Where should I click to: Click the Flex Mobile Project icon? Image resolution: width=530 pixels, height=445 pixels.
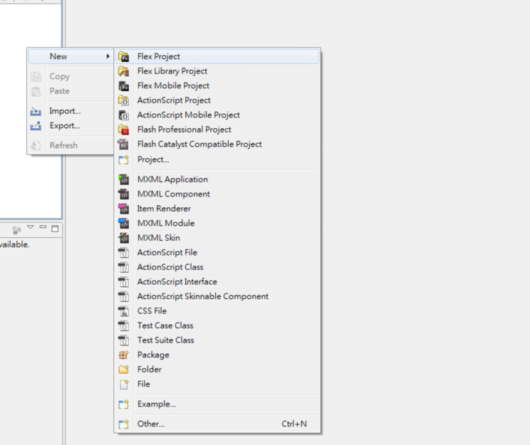click(124, 86)
